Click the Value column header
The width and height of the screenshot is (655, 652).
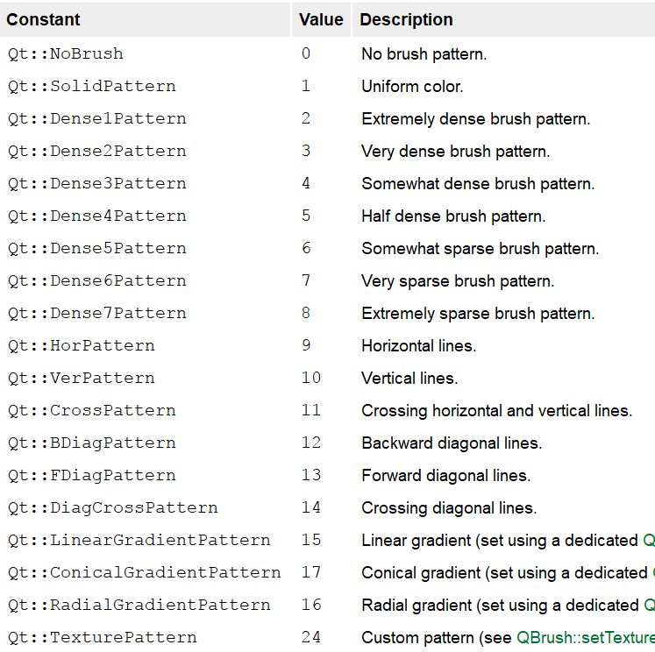[x=321, y=19]
